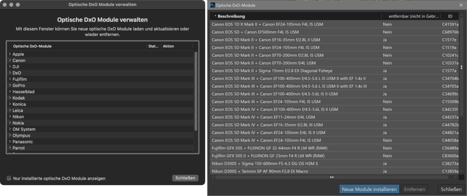
Task: Expand the Canon module group
Action: (x=10, y=61)
